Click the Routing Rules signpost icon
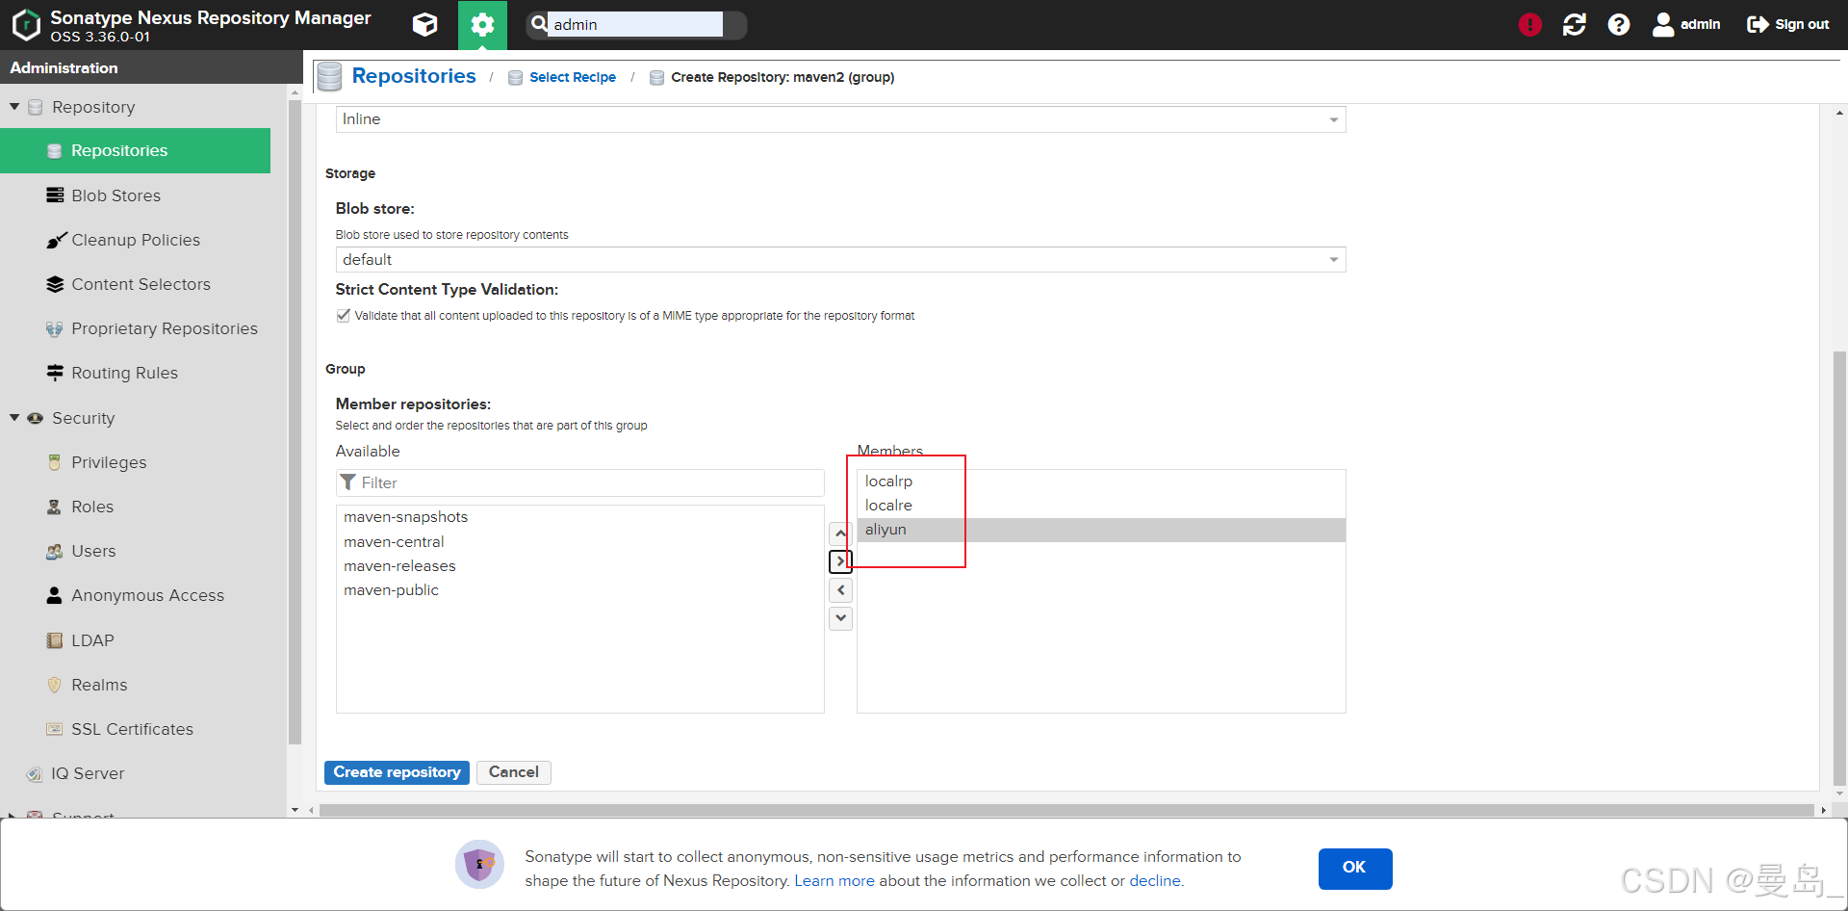 55,373
